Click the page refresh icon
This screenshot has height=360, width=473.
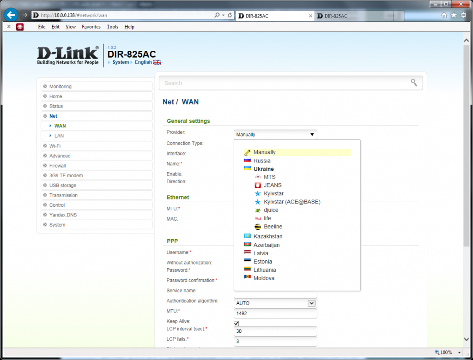click(x=230, y=15)
